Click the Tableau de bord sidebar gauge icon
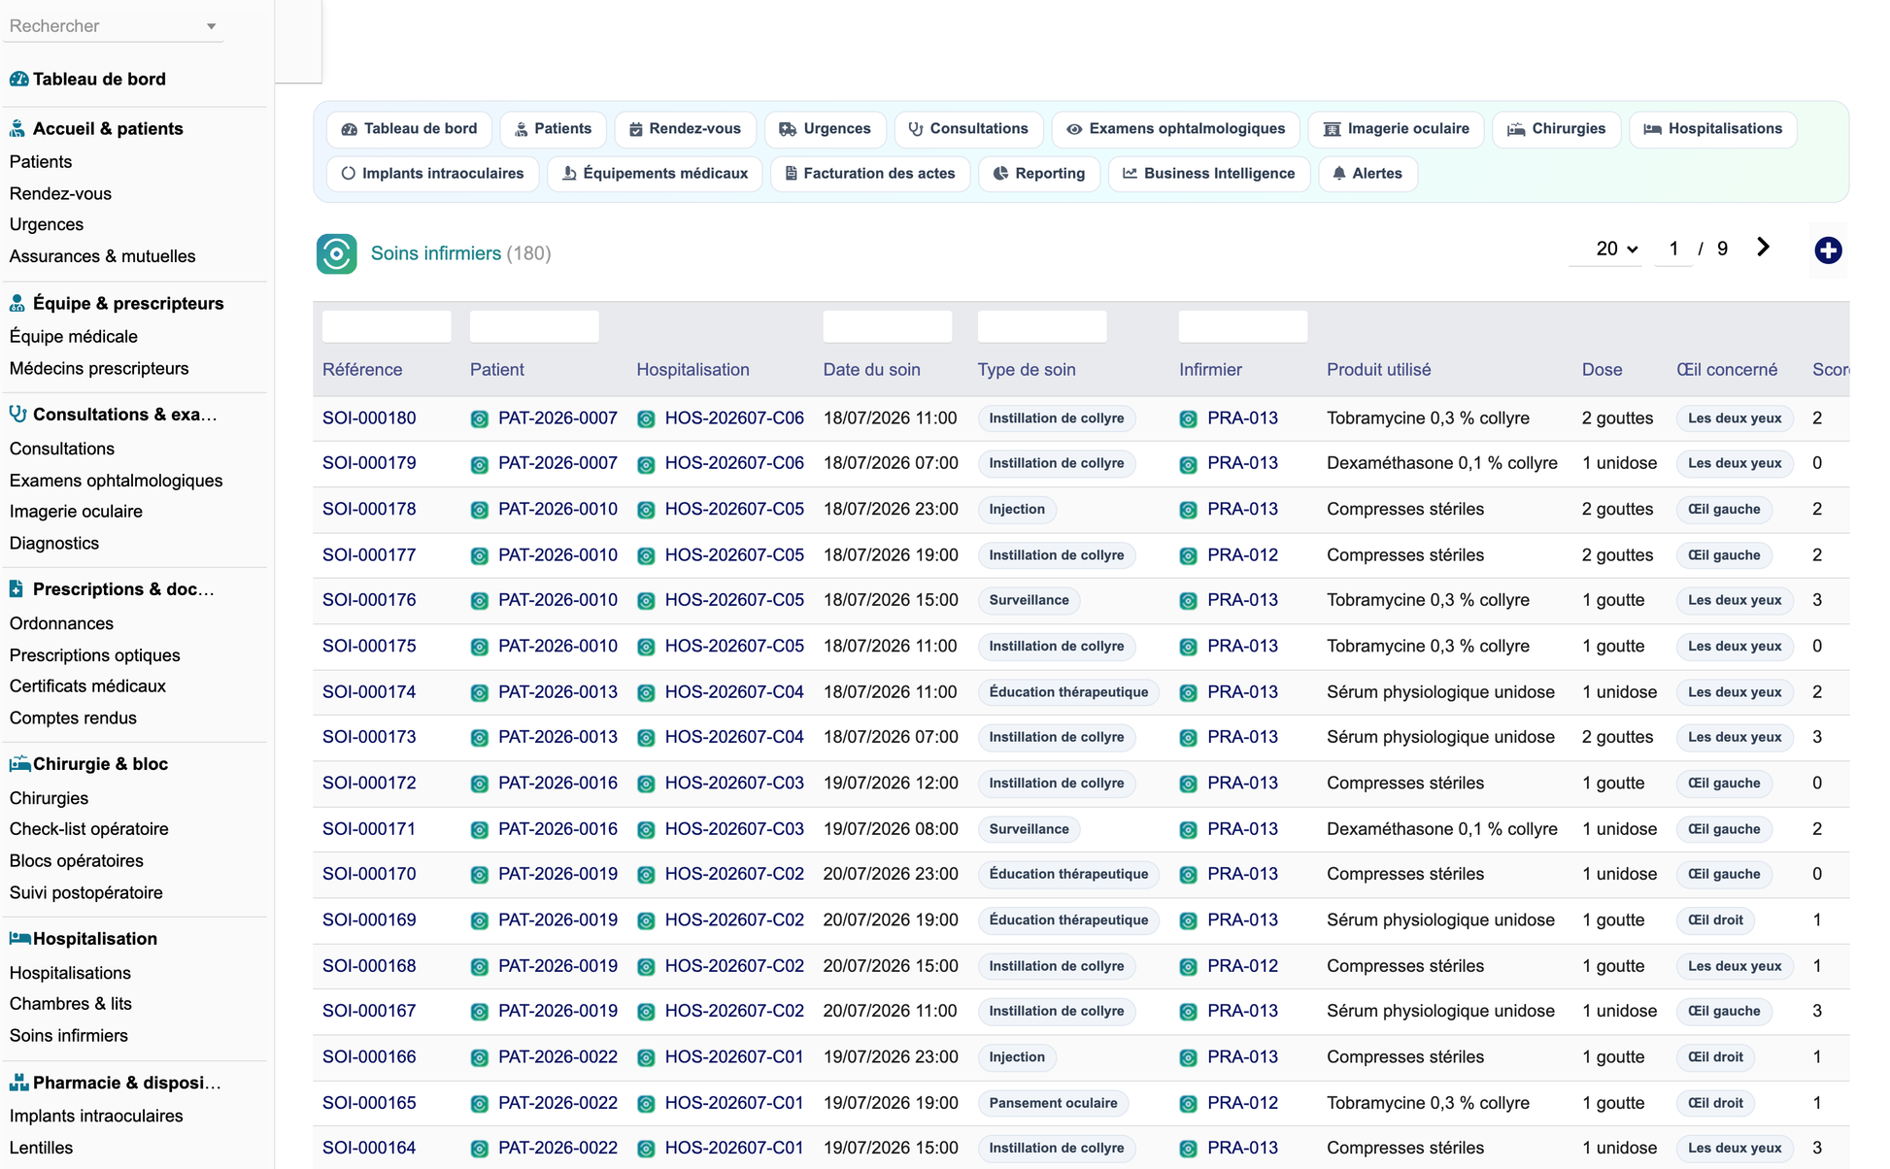The image size is (1890, 1169). point(18,79)
